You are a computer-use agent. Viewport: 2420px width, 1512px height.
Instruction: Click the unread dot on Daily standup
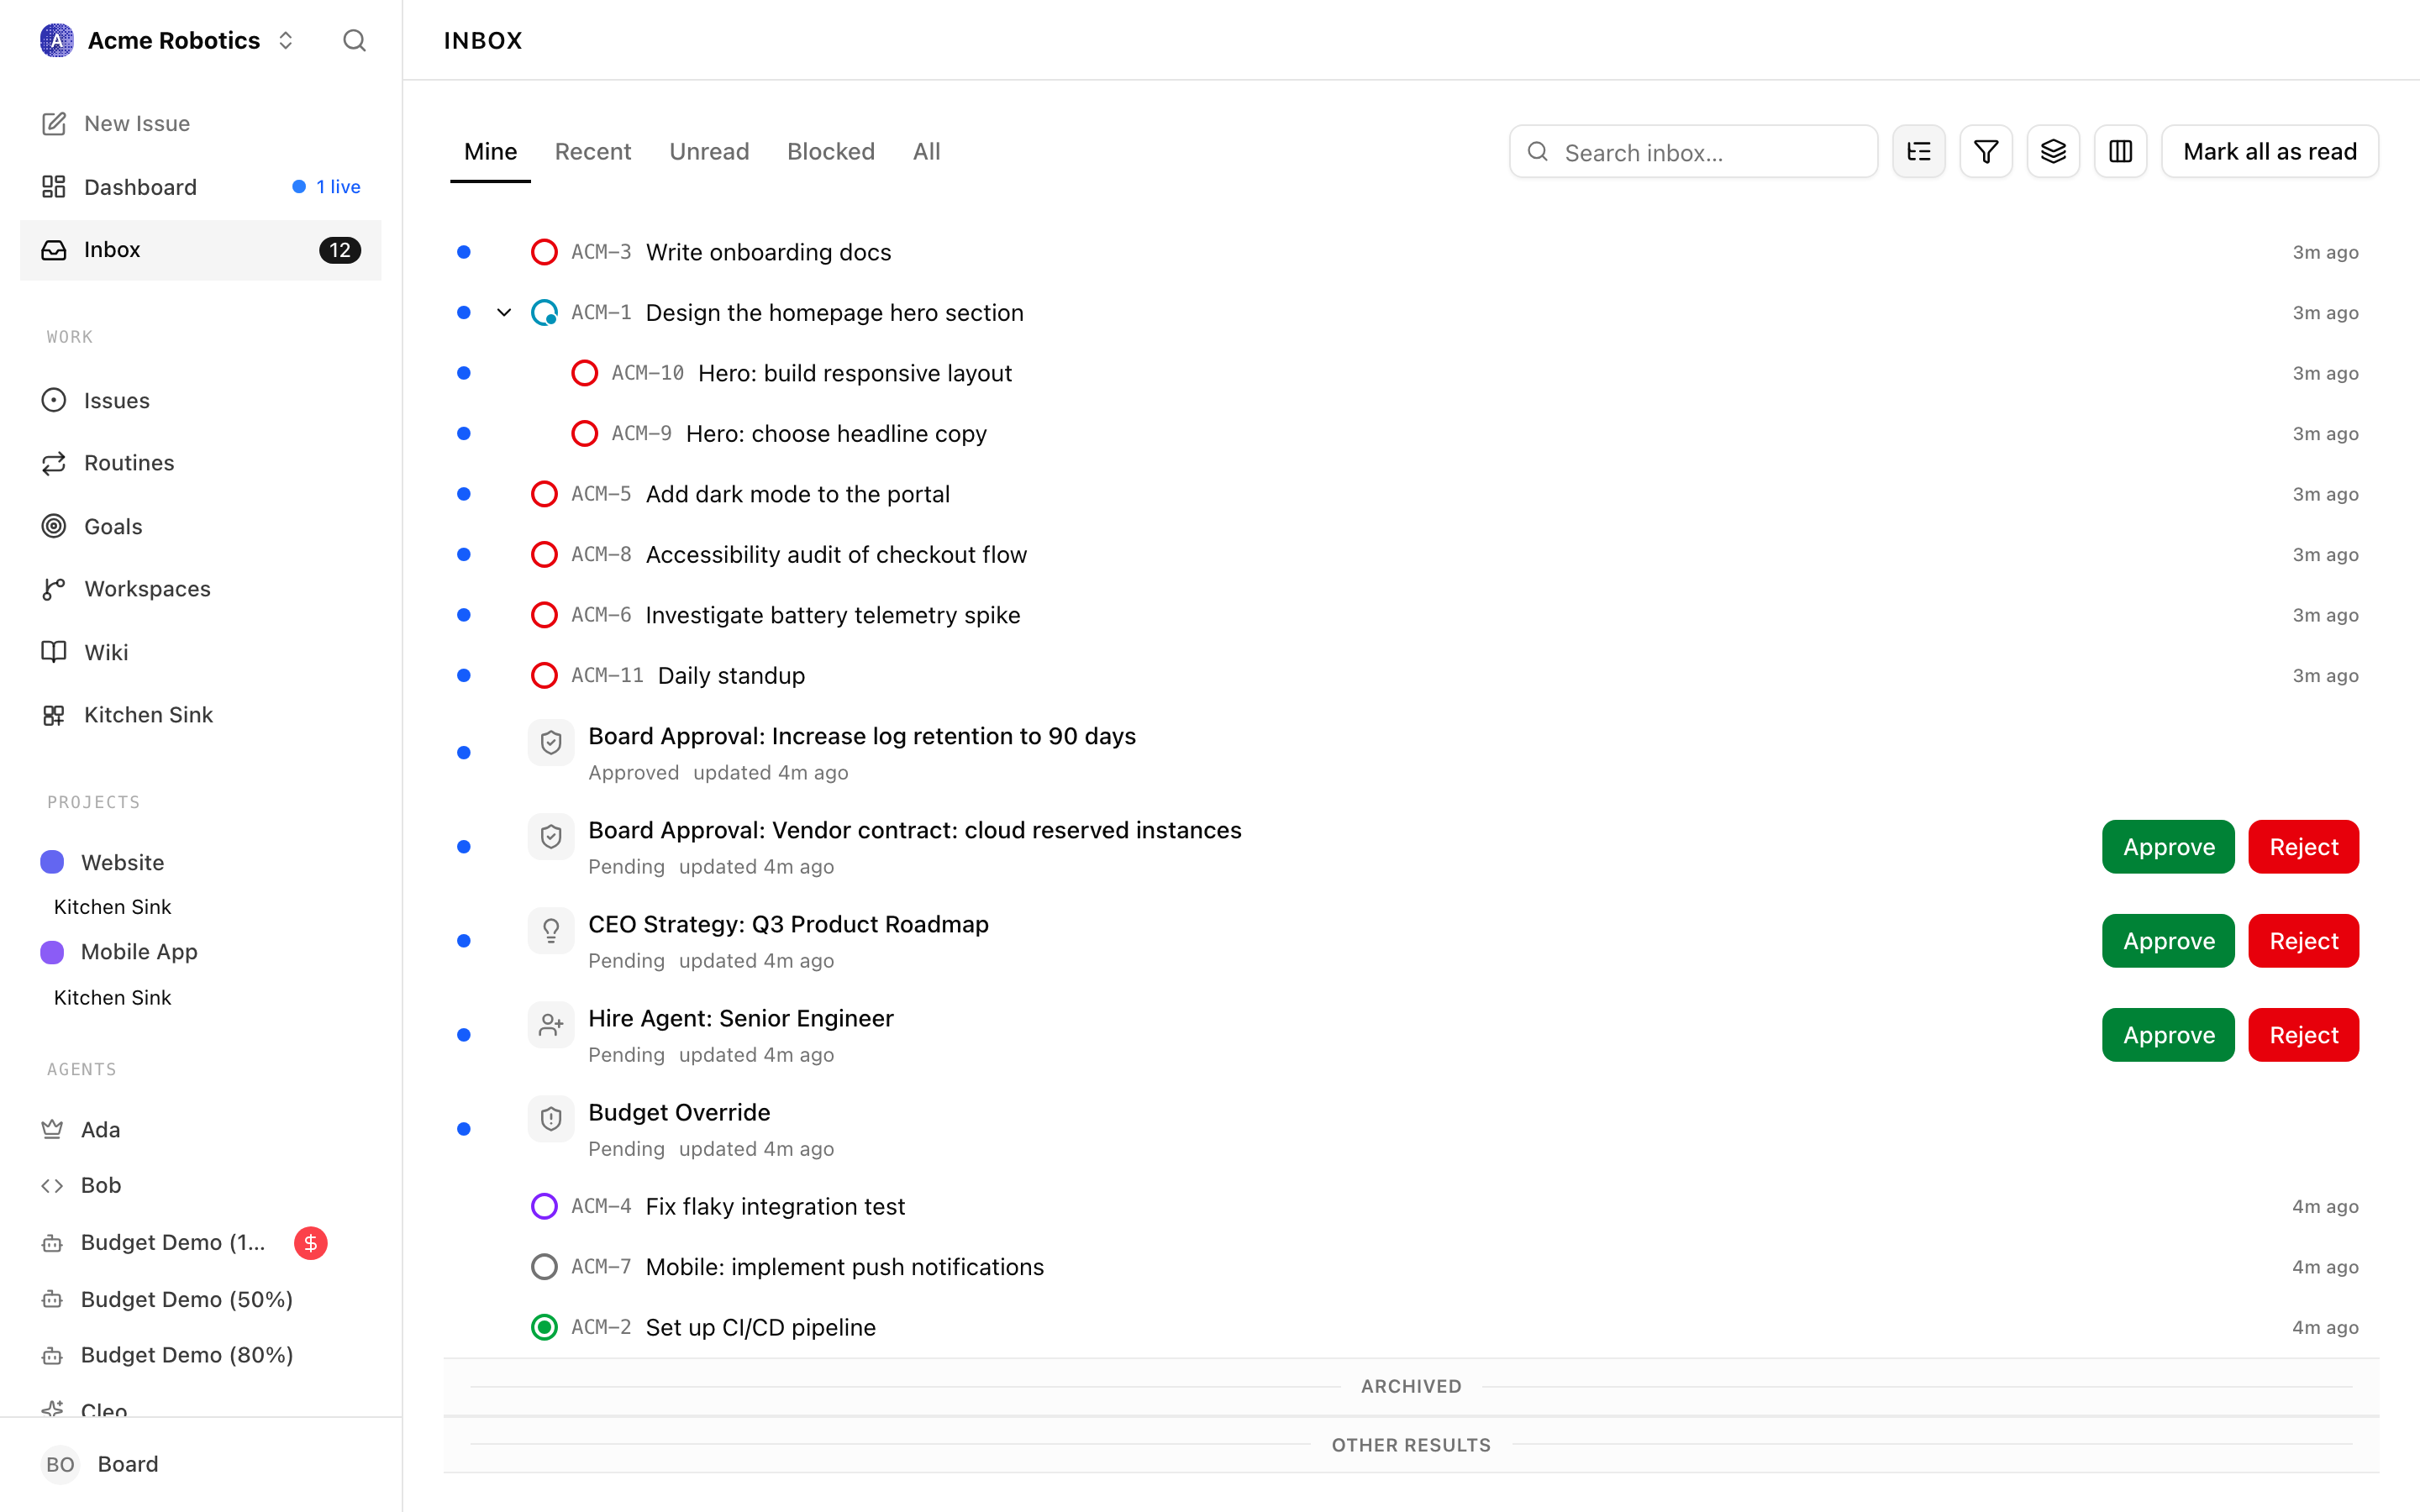(x=463, y=676)
